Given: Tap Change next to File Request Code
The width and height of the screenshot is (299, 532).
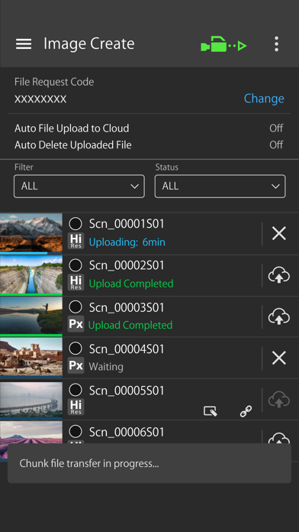Looking at the screenshot, I should point(264,99).
